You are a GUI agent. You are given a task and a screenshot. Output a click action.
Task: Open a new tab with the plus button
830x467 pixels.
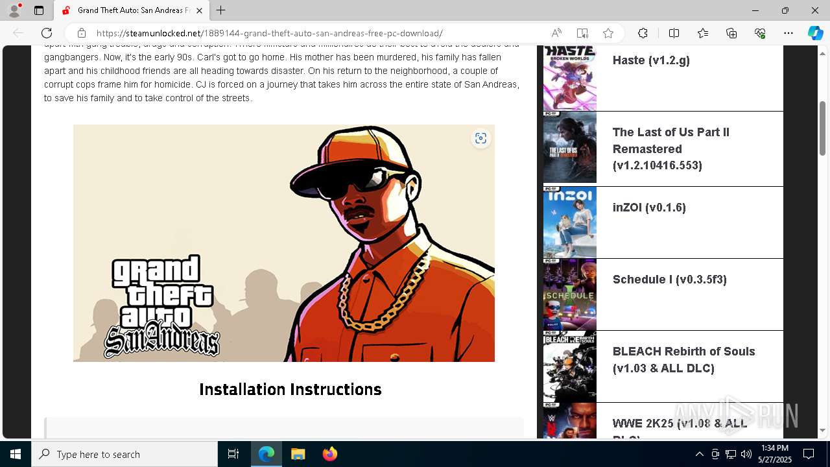coord(221,10)
